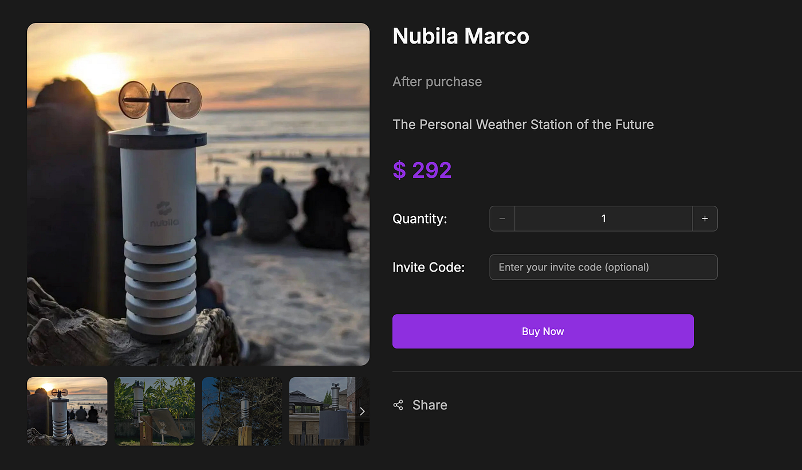
Task: Select the solar panel garden thumbnail
Action: [x=154, y=411]
